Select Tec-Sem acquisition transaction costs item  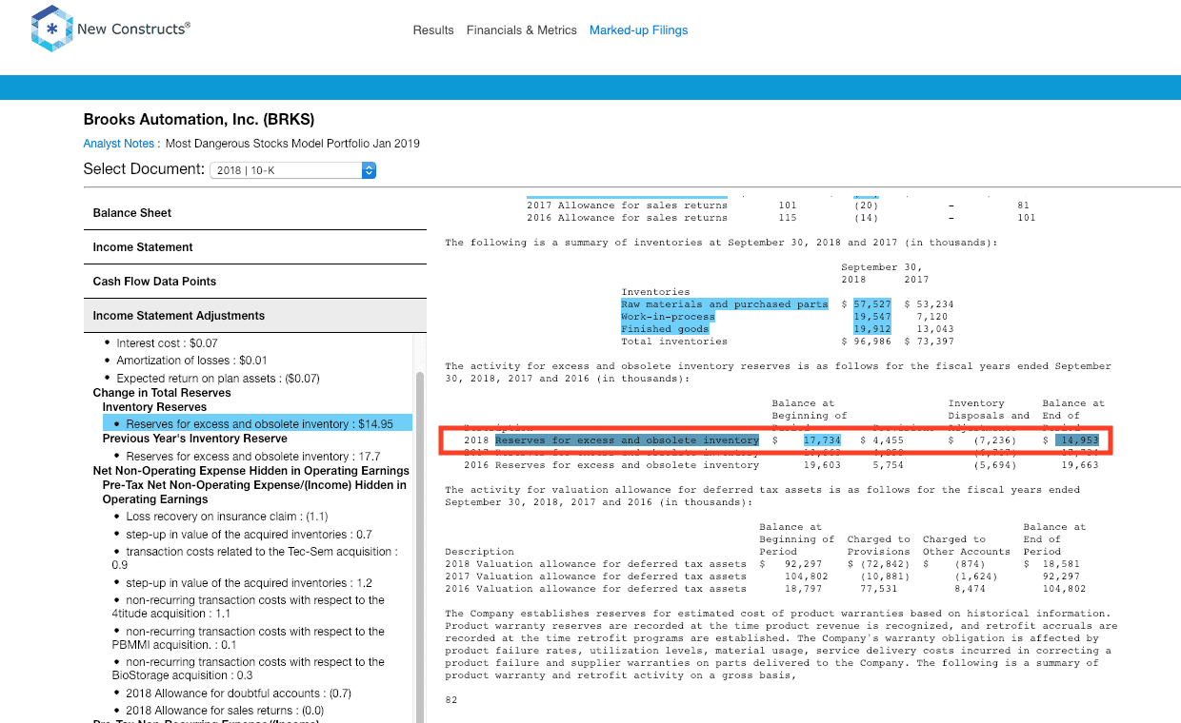click(x=255, y=557)
